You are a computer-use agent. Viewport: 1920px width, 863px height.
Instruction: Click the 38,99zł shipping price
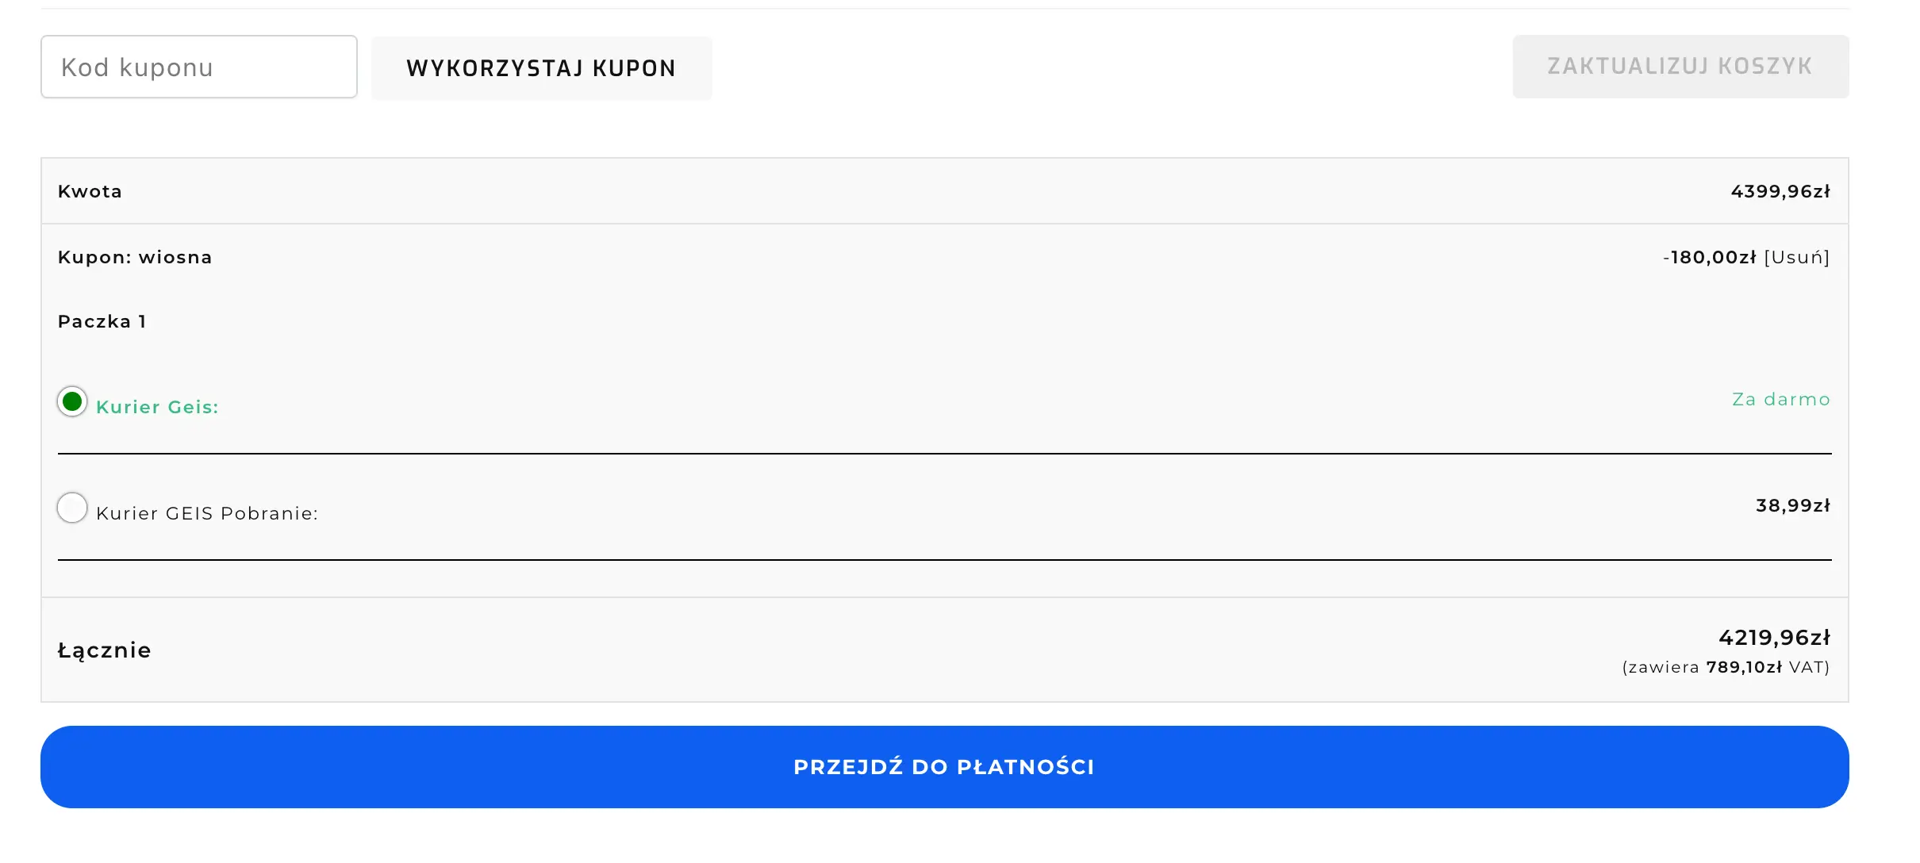(x=1792, y=506)
